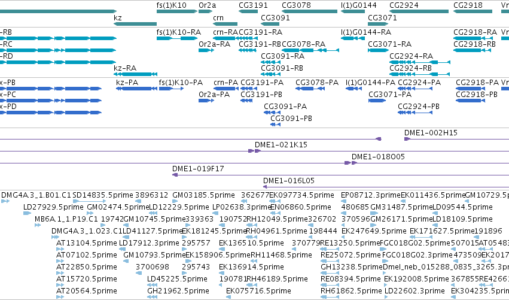Open EST MB6A.1_1.P19.C1

(x=66, y=219)
